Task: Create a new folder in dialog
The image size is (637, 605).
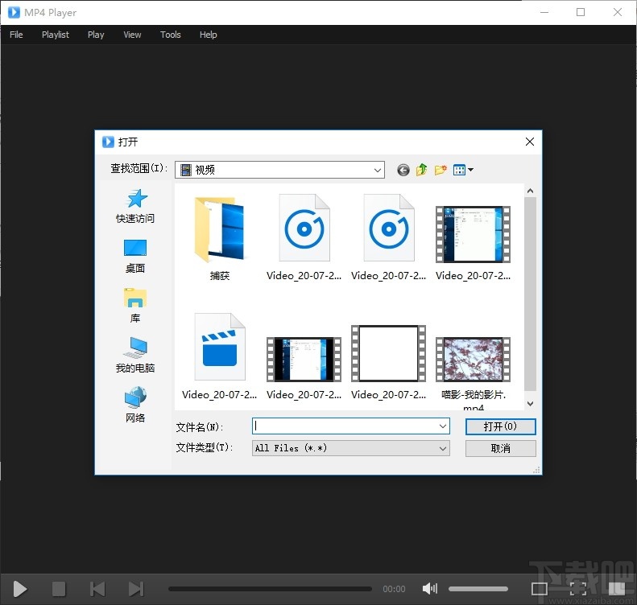Action: [x=441, y=170]
